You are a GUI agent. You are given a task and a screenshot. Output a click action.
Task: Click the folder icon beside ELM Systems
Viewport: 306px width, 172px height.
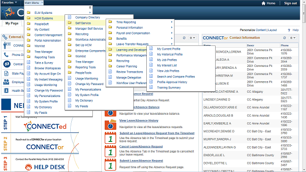[29, 12]
